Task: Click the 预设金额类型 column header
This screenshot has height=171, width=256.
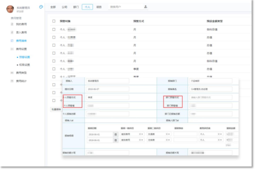Action: coord(215,21)
